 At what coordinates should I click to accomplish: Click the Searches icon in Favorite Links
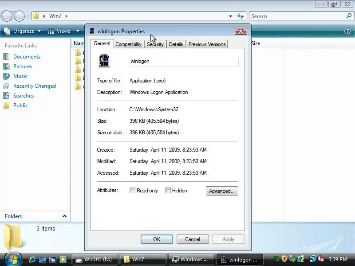coord(6,95)
